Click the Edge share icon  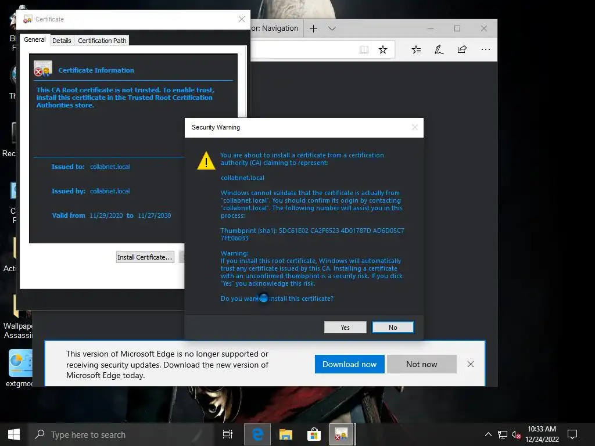coord(462,50)
